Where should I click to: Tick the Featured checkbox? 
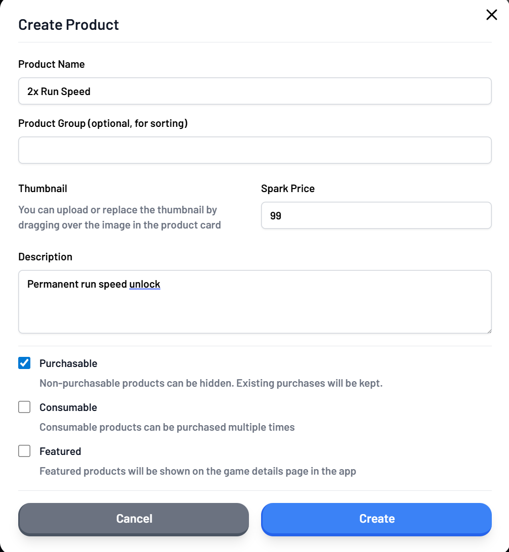(24, 451)
